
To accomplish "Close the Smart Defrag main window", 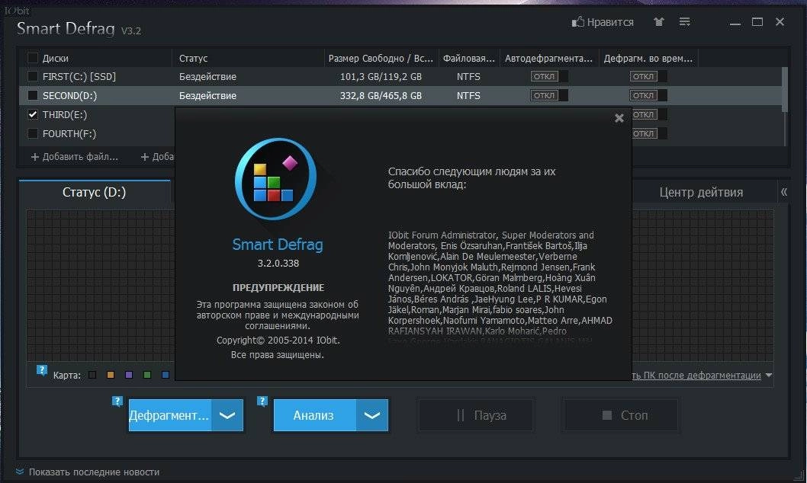I will click(780, 21).
